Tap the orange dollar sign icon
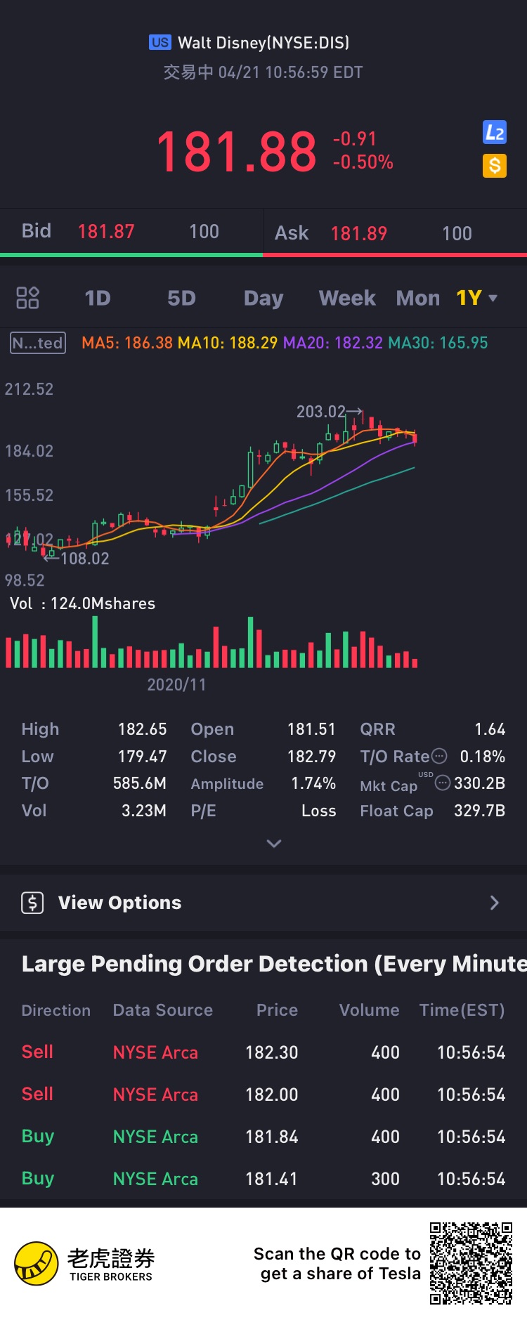The height and width of the screenshot is (1320, 527). [x=495, y=166]
